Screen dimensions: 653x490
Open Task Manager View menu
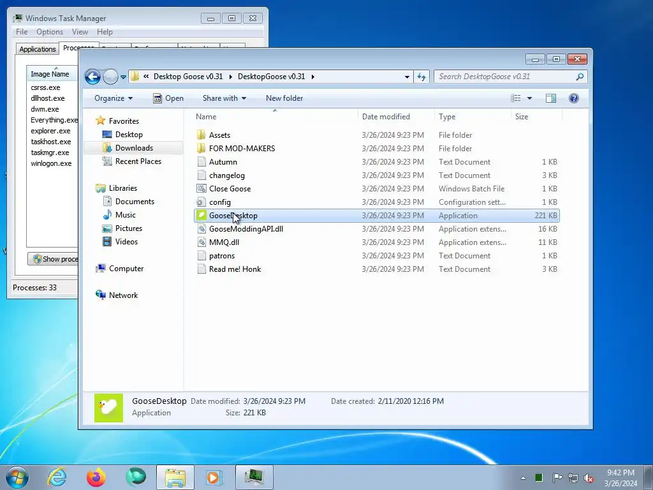80,32
